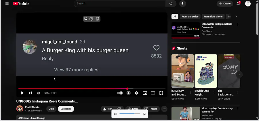Click the progress bar scrubber dot

pyautogui.click(x=127, y=89)
